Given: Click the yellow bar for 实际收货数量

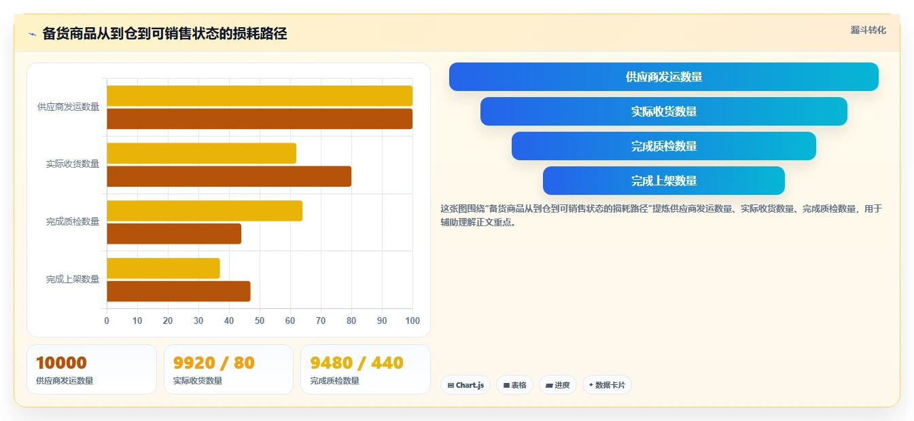Looking at the screenshot, I should [201, 153].
